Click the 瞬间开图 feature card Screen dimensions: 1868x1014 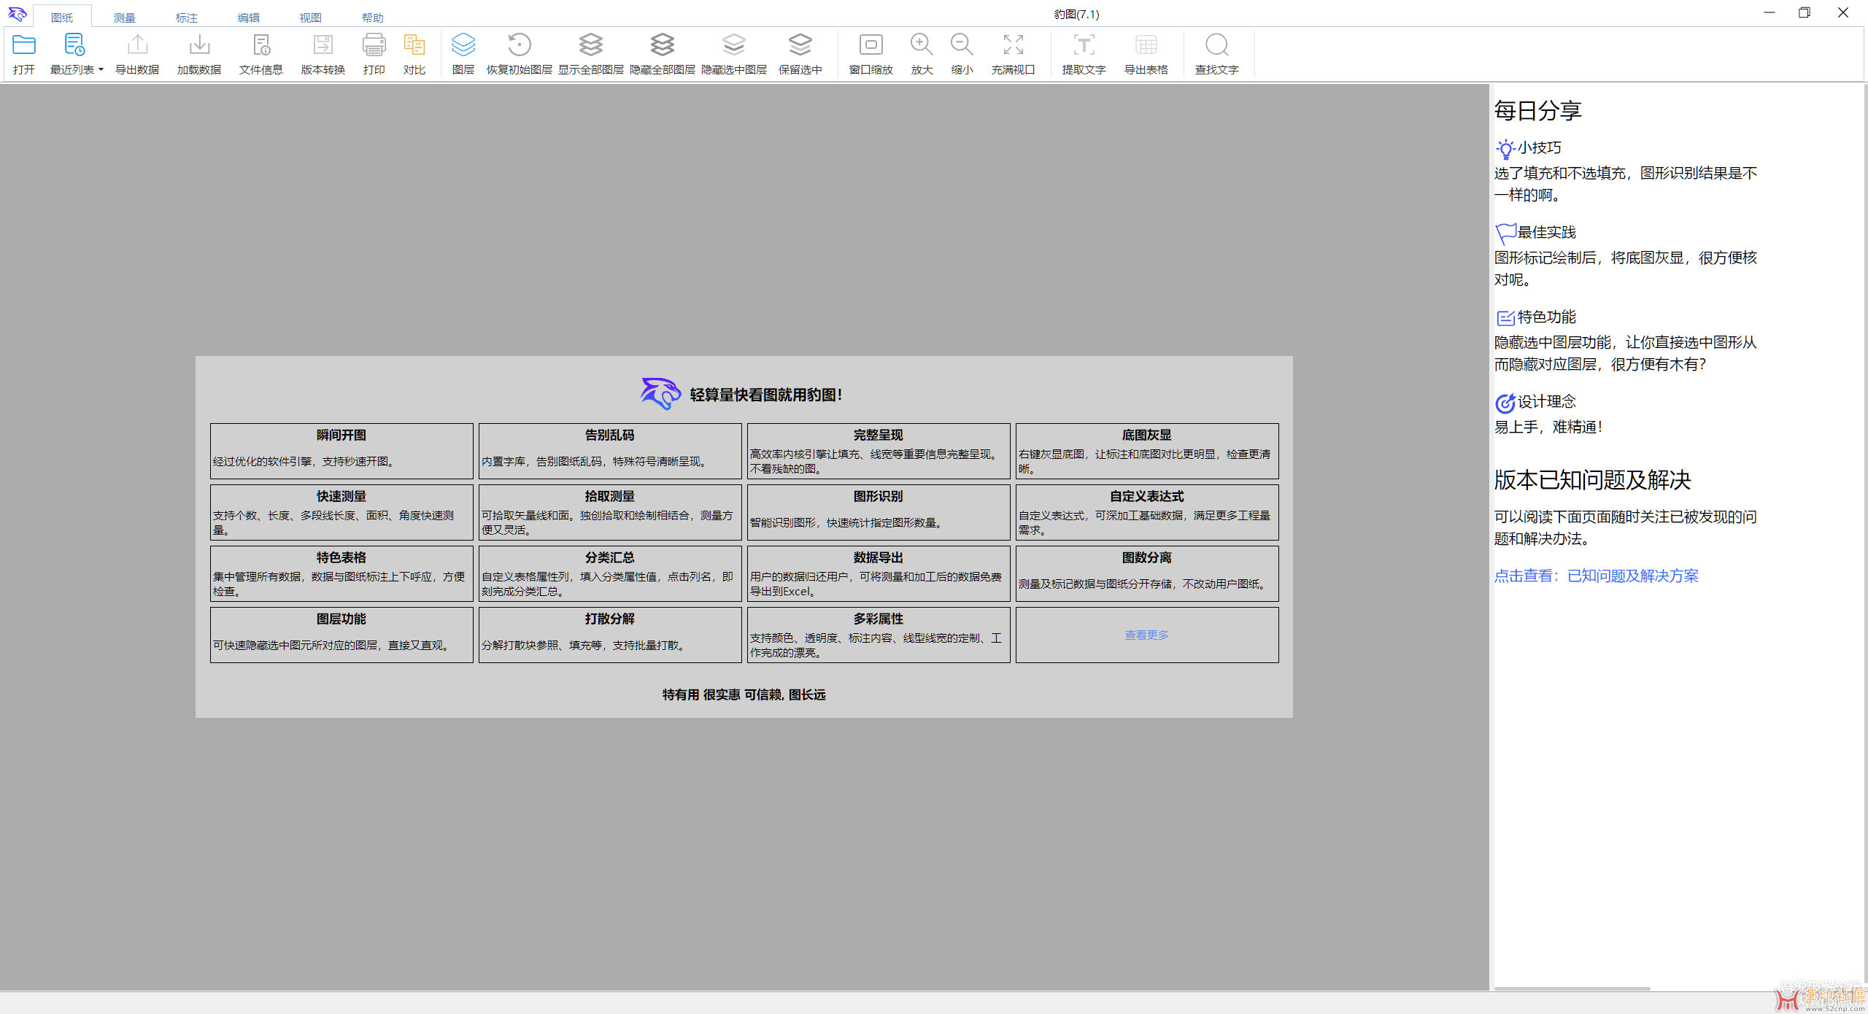pyautogui.click(x=341, y=451)
